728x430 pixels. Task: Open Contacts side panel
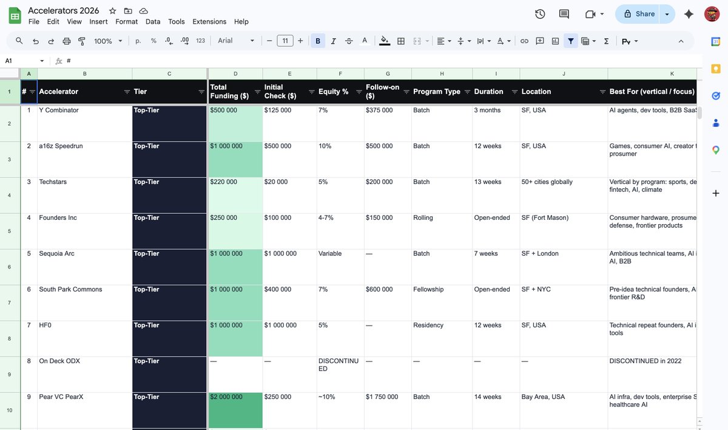[716, 123]
